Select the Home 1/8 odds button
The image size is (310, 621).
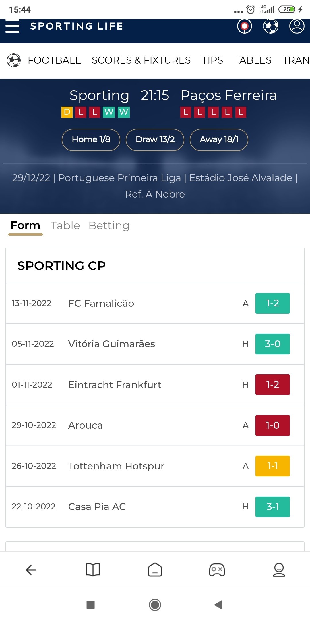91,140
